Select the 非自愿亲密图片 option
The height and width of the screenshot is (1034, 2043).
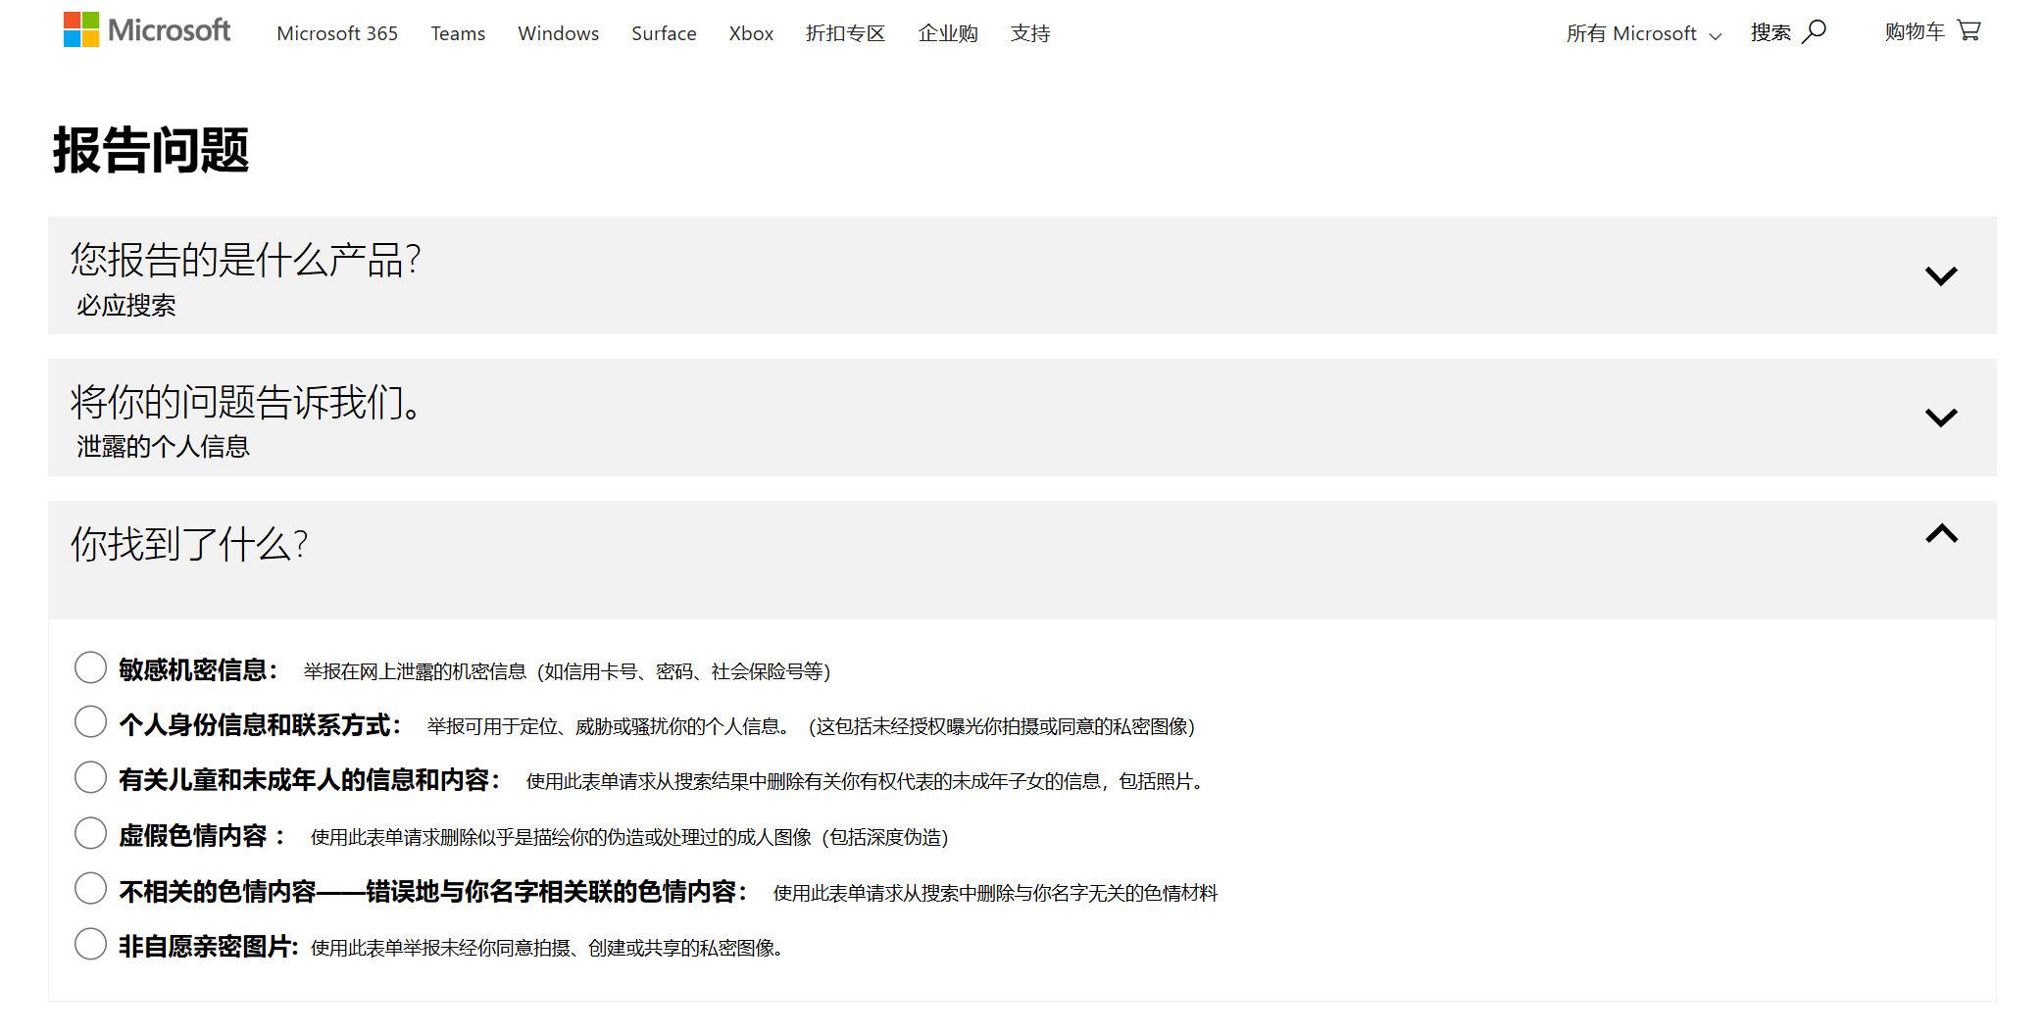pos(90,943)
